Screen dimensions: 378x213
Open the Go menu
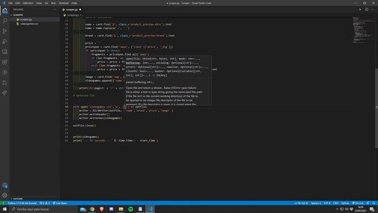coord(47,3)
